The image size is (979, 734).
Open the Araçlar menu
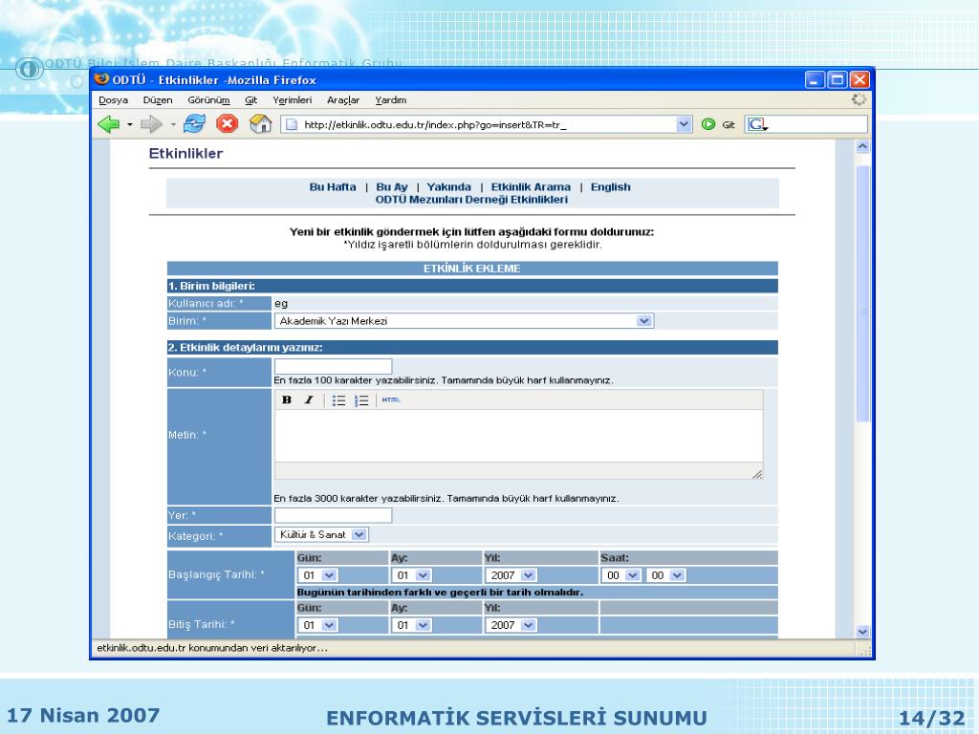click(x=343, y=99)
